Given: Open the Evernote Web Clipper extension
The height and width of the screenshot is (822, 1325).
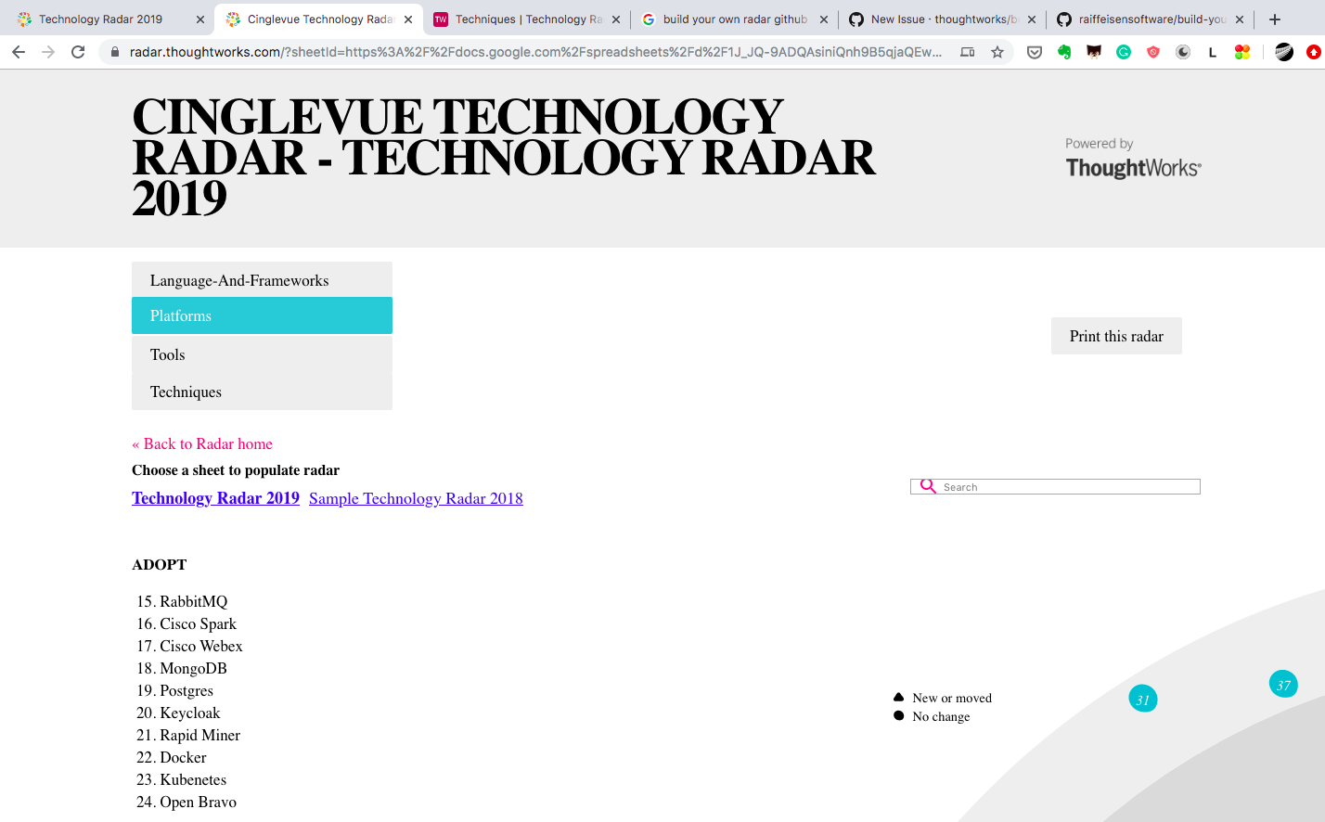Looking at the screenshot, I should point(1064,52).
